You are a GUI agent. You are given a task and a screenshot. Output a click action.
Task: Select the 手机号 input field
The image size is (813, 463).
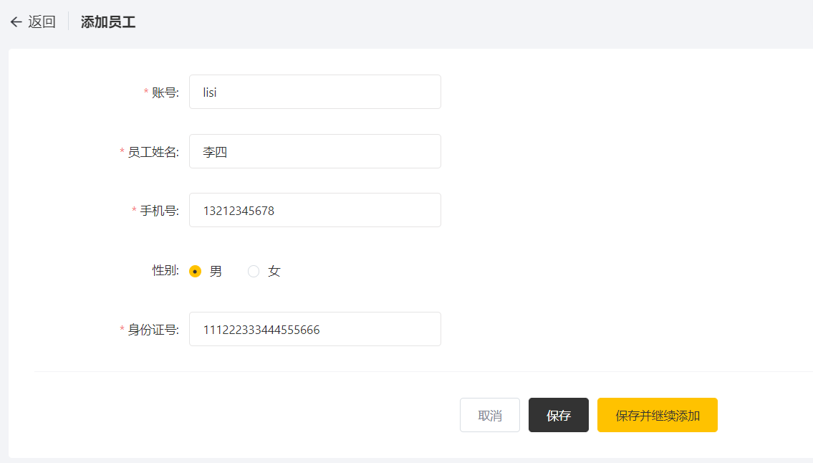coord(314,210)
